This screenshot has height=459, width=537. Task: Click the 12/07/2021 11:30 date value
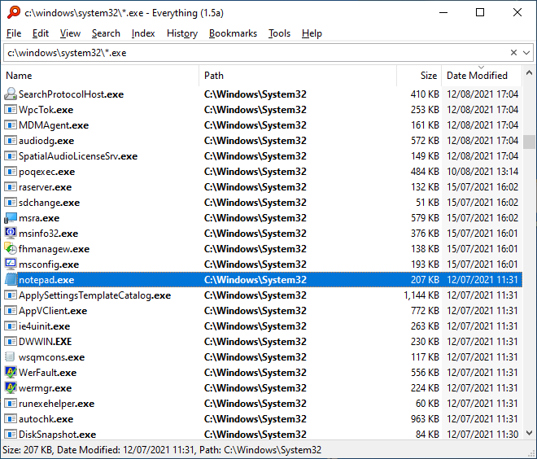point(482,435)
